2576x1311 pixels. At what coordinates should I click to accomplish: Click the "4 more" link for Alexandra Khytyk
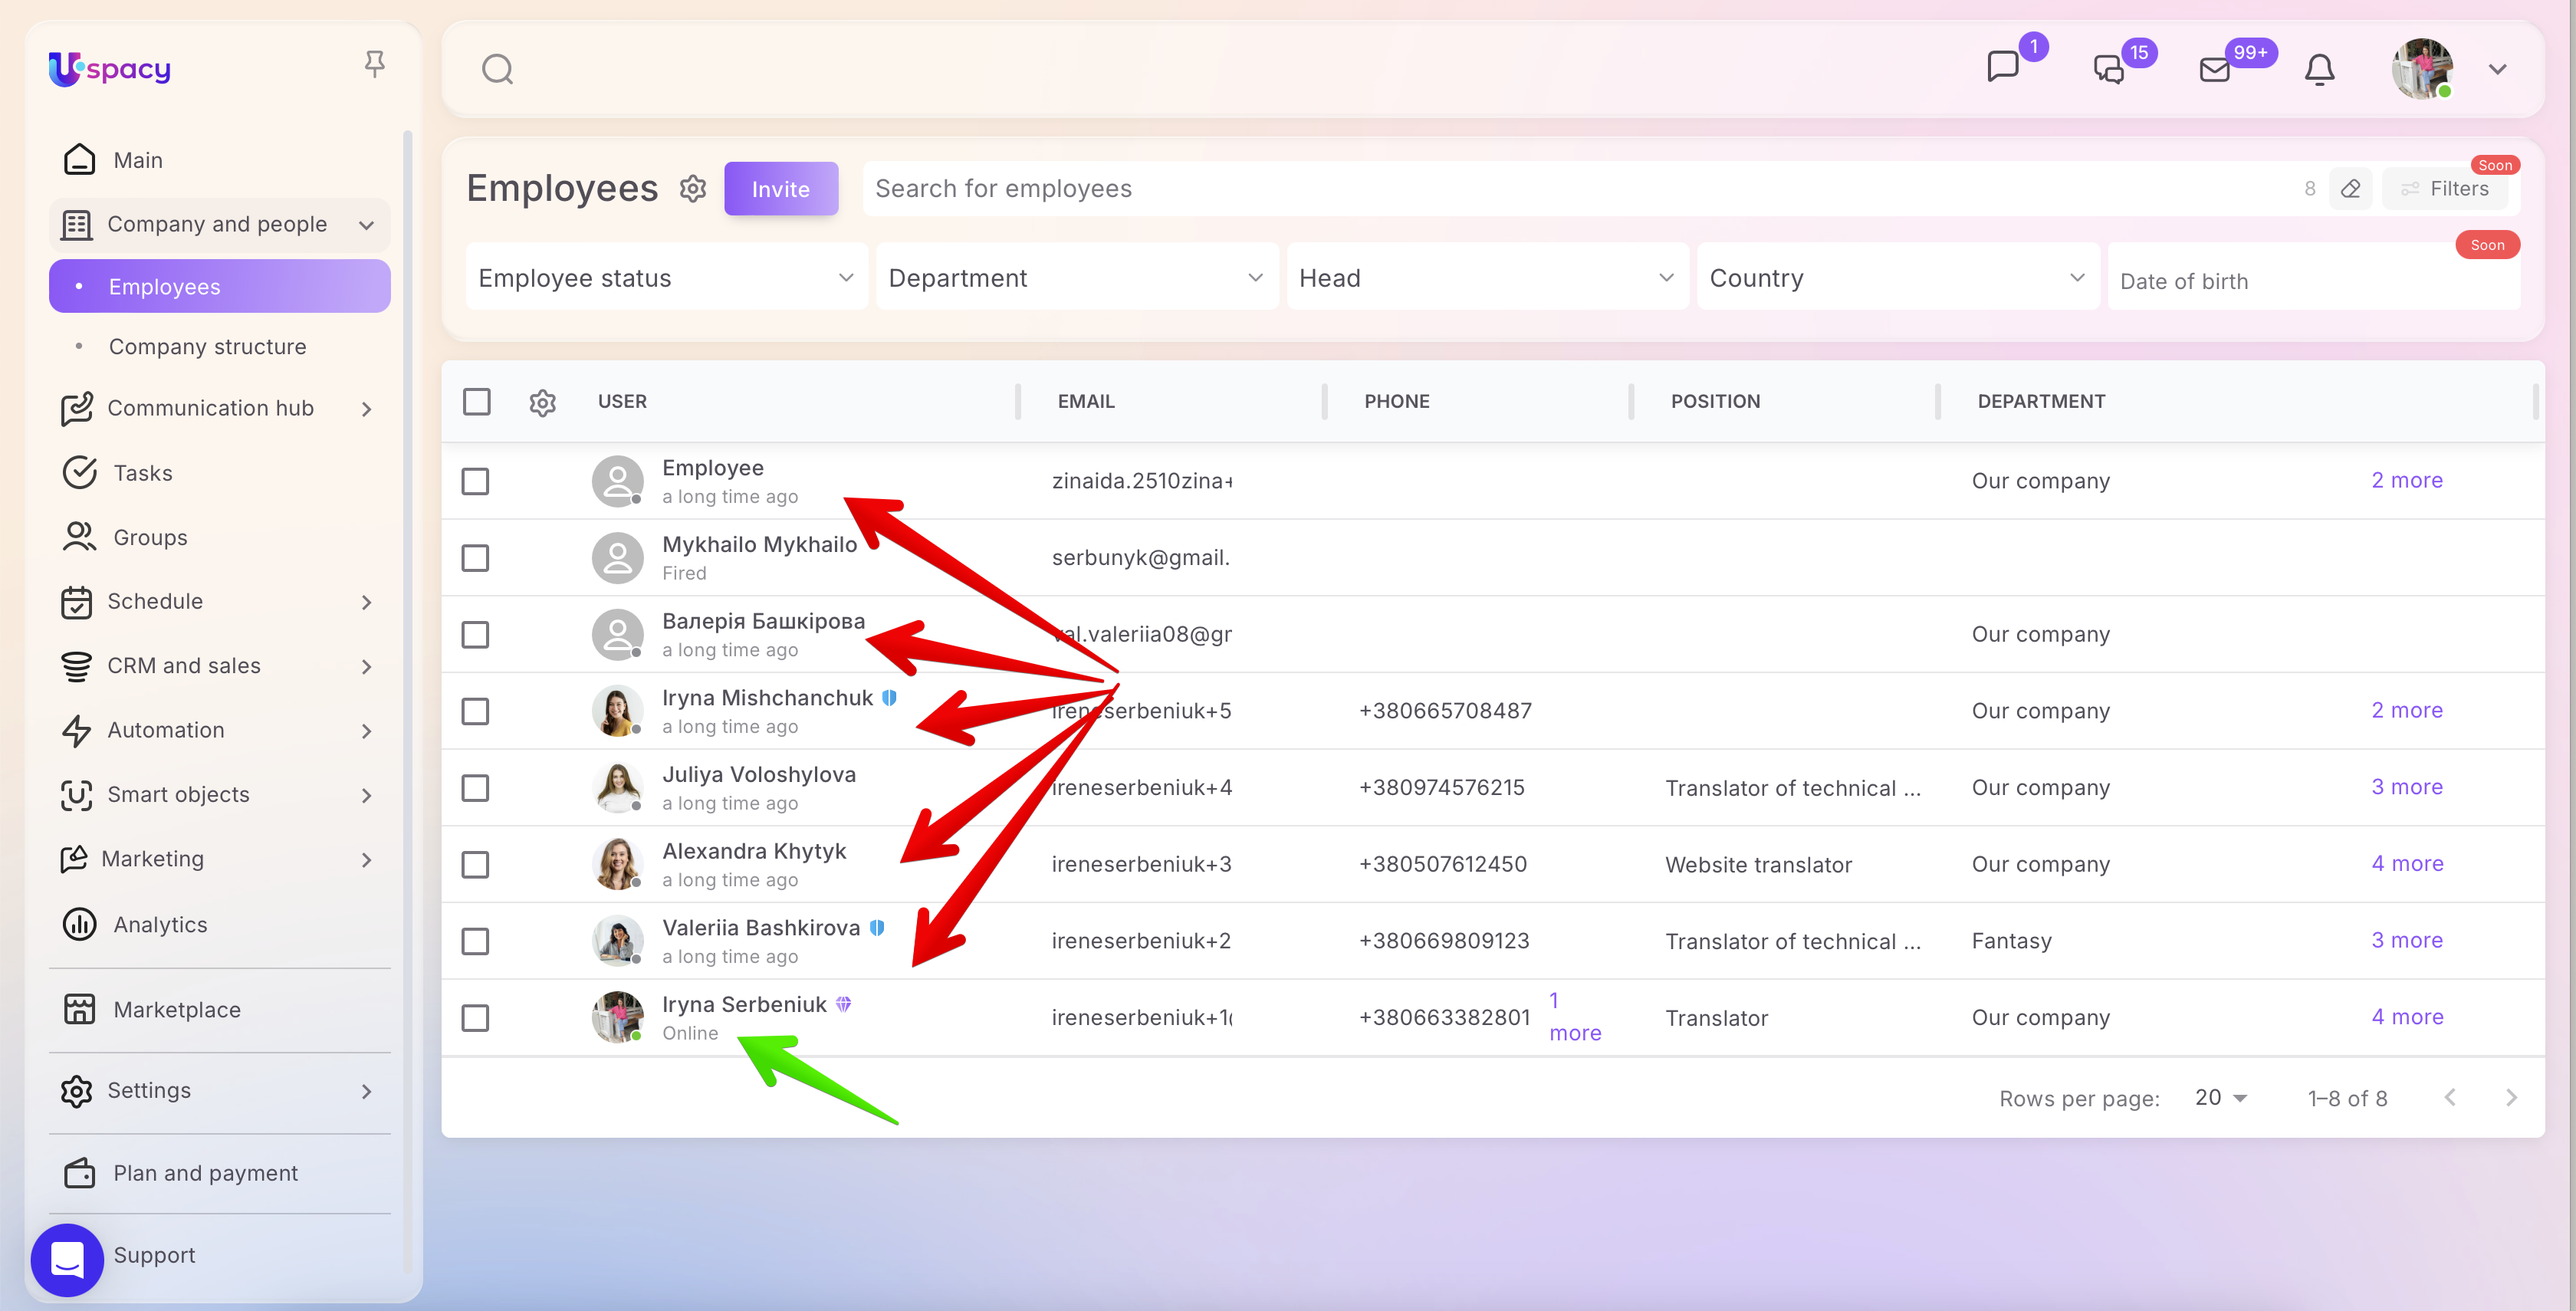pyautogui.click(x=2406, y=863)
